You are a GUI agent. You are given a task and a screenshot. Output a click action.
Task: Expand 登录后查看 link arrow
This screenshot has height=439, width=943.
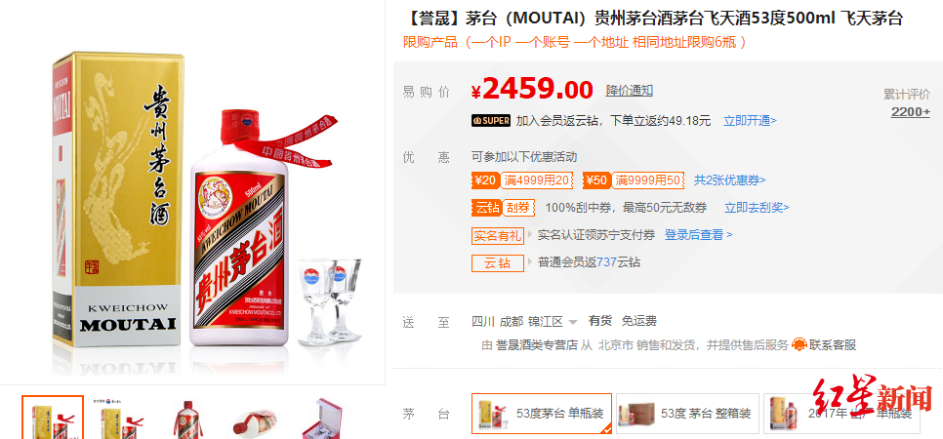pos(698,235)
